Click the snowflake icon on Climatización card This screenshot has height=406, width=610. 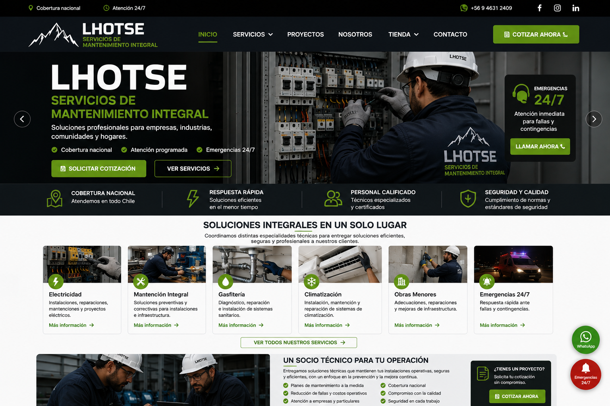click(x=312, y=282)
